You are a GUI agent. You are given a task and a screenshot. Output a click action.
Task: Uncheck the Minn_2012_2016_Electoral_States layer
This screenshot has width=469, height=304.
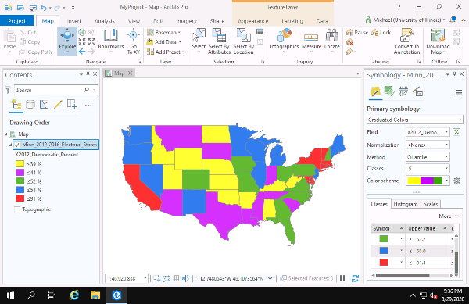pos(17,145)
